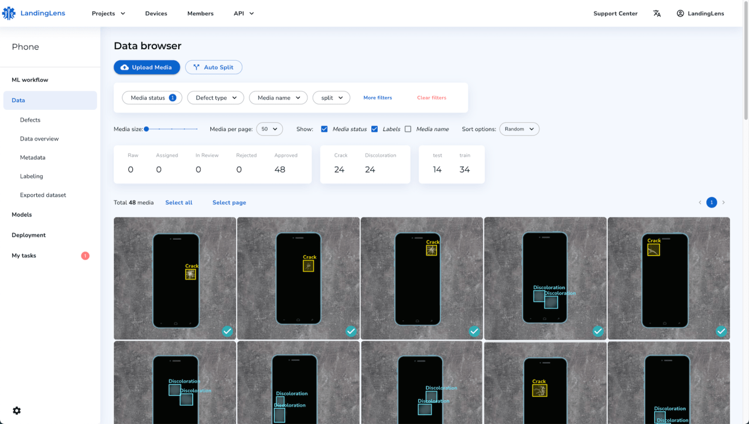The width and height of the screenshot is (749, 424).
Task: Open settings gear in sidebar
Action: 16,411
